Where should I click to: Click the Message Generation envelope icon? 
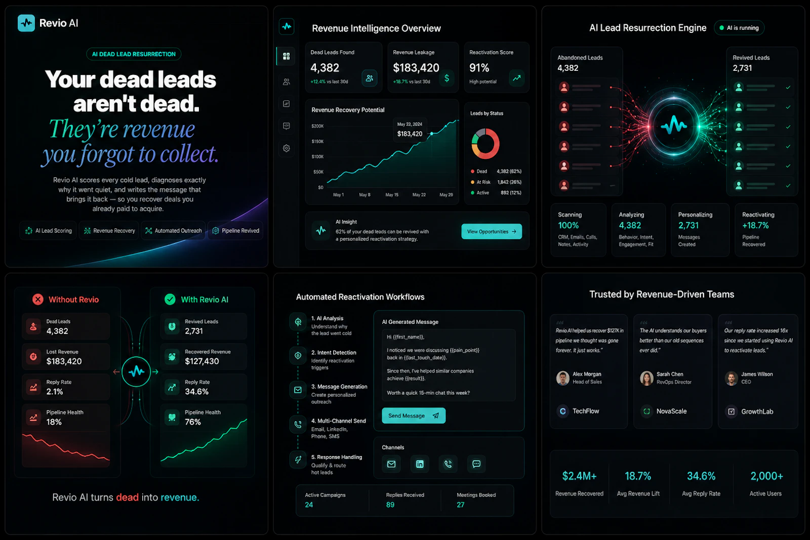point(298,390)
